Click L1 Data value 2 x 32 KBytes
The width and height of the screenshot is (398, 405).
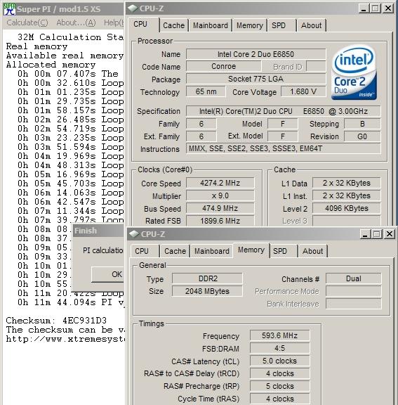347,183
